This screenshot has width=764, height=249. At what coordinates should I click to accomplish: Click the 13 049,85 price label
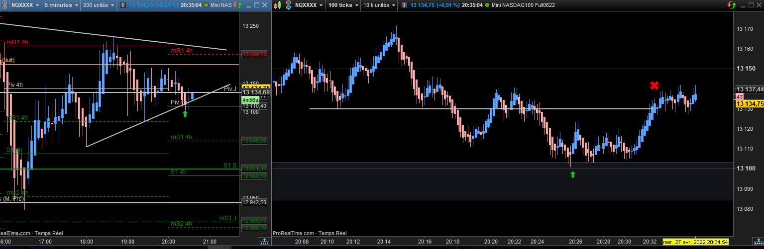[x=255, y=141]
